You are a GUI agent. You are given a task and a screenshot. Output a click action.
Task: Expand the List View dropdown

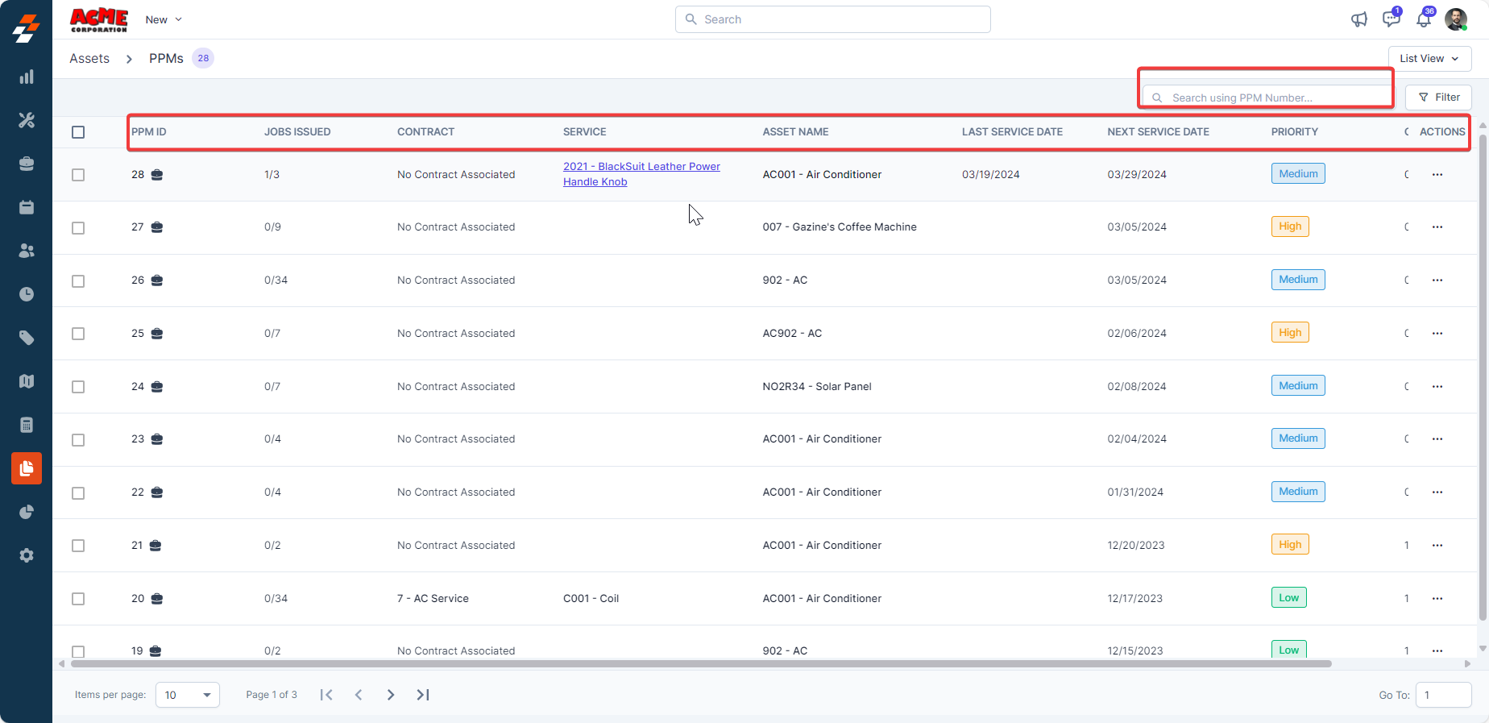pyautogui.click(x=1429, y=59)
